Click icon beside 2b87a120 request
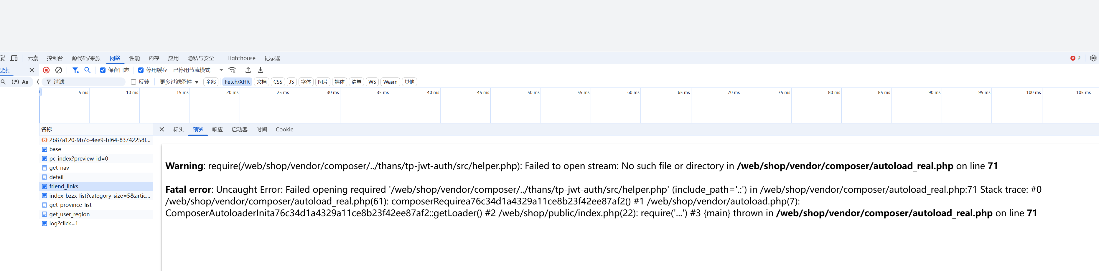 (45, 140)
